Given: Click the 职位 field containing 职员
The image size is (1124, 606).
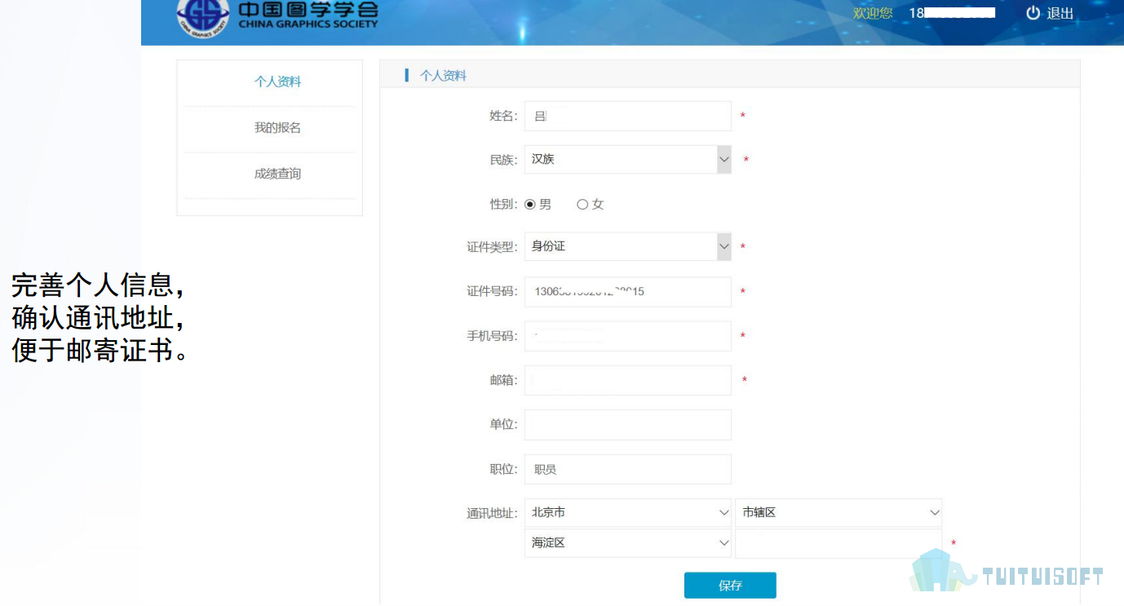Looking at the screenshot, I should [628, 469].
